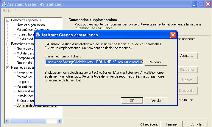
Task: Click the tree horizontal scrollbar thumb
Action: 28,121
